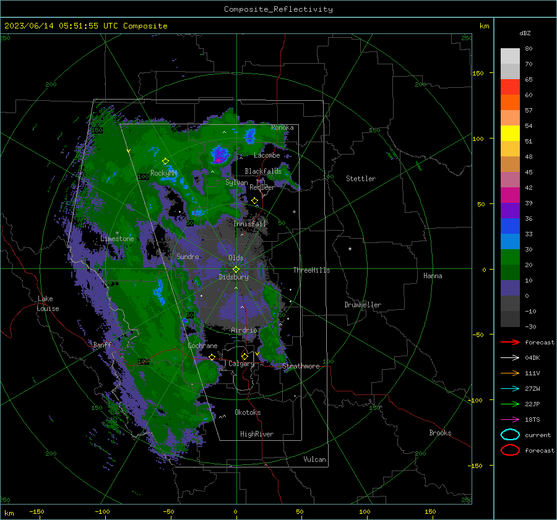Click the RockyMH label
The width and height of the screenshot is (557, 520).
click(x=163, y=173)
